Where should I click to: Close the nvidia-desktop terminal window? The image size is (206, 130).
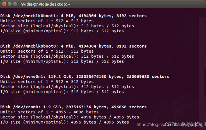click(x=4, y=4)
